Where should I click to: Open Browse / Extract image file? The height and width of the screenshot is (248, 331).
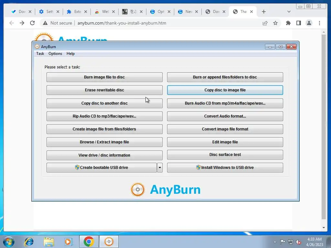pyautogui.click(x=104, y=142)
